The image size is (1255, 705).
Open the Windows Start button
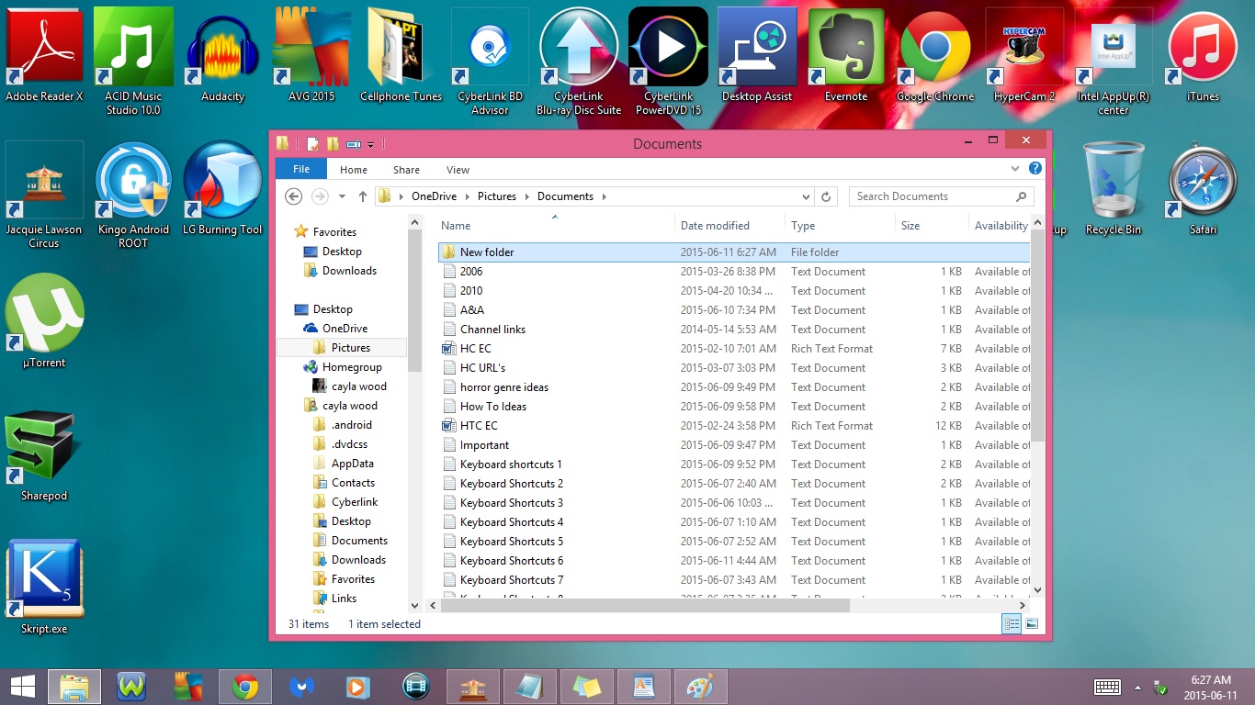point(22,687)
